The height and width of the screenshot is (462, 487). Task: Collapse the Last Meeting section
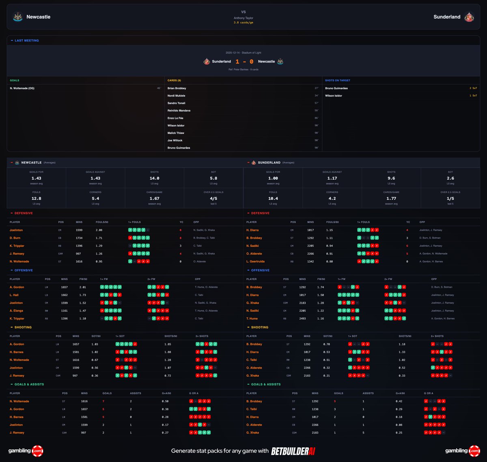coord(12,41)
